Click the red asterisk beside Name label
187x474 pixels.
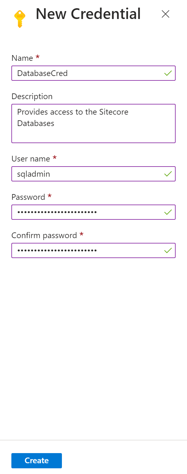click(38, 57)
